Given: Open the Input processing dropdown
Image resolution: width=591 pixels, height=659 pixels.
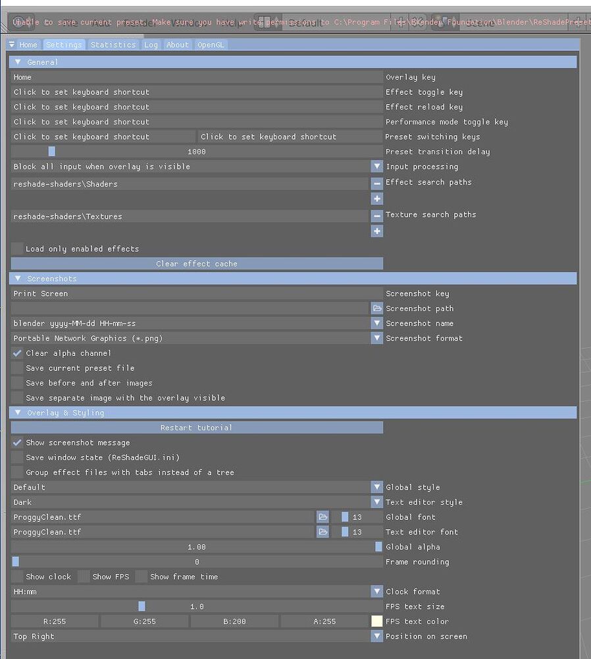Looking at the screenshot, I should 376,167.
